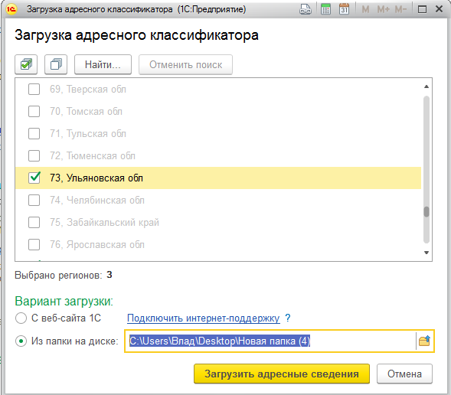Select the 72, Тюменская обл row text
Screen dimensions: 451x395
pos(93,156)
